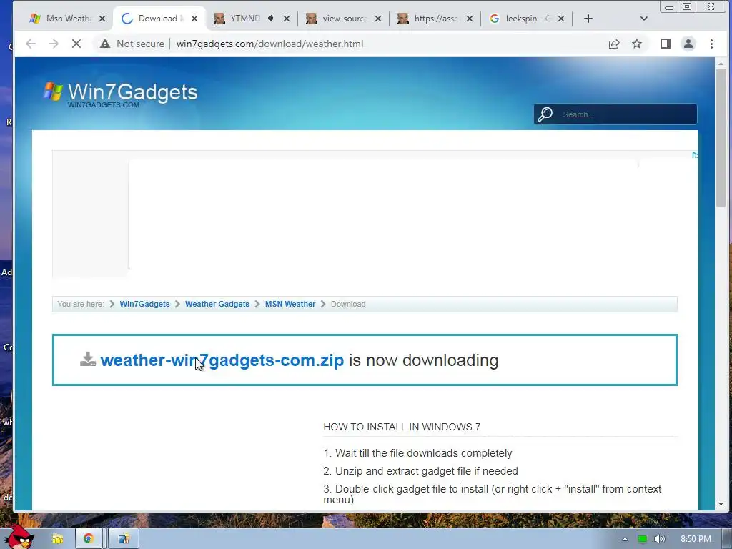This screenshot has width=732, height=549.
Task: Click the download arrow icon
Action: click(88, 360)
